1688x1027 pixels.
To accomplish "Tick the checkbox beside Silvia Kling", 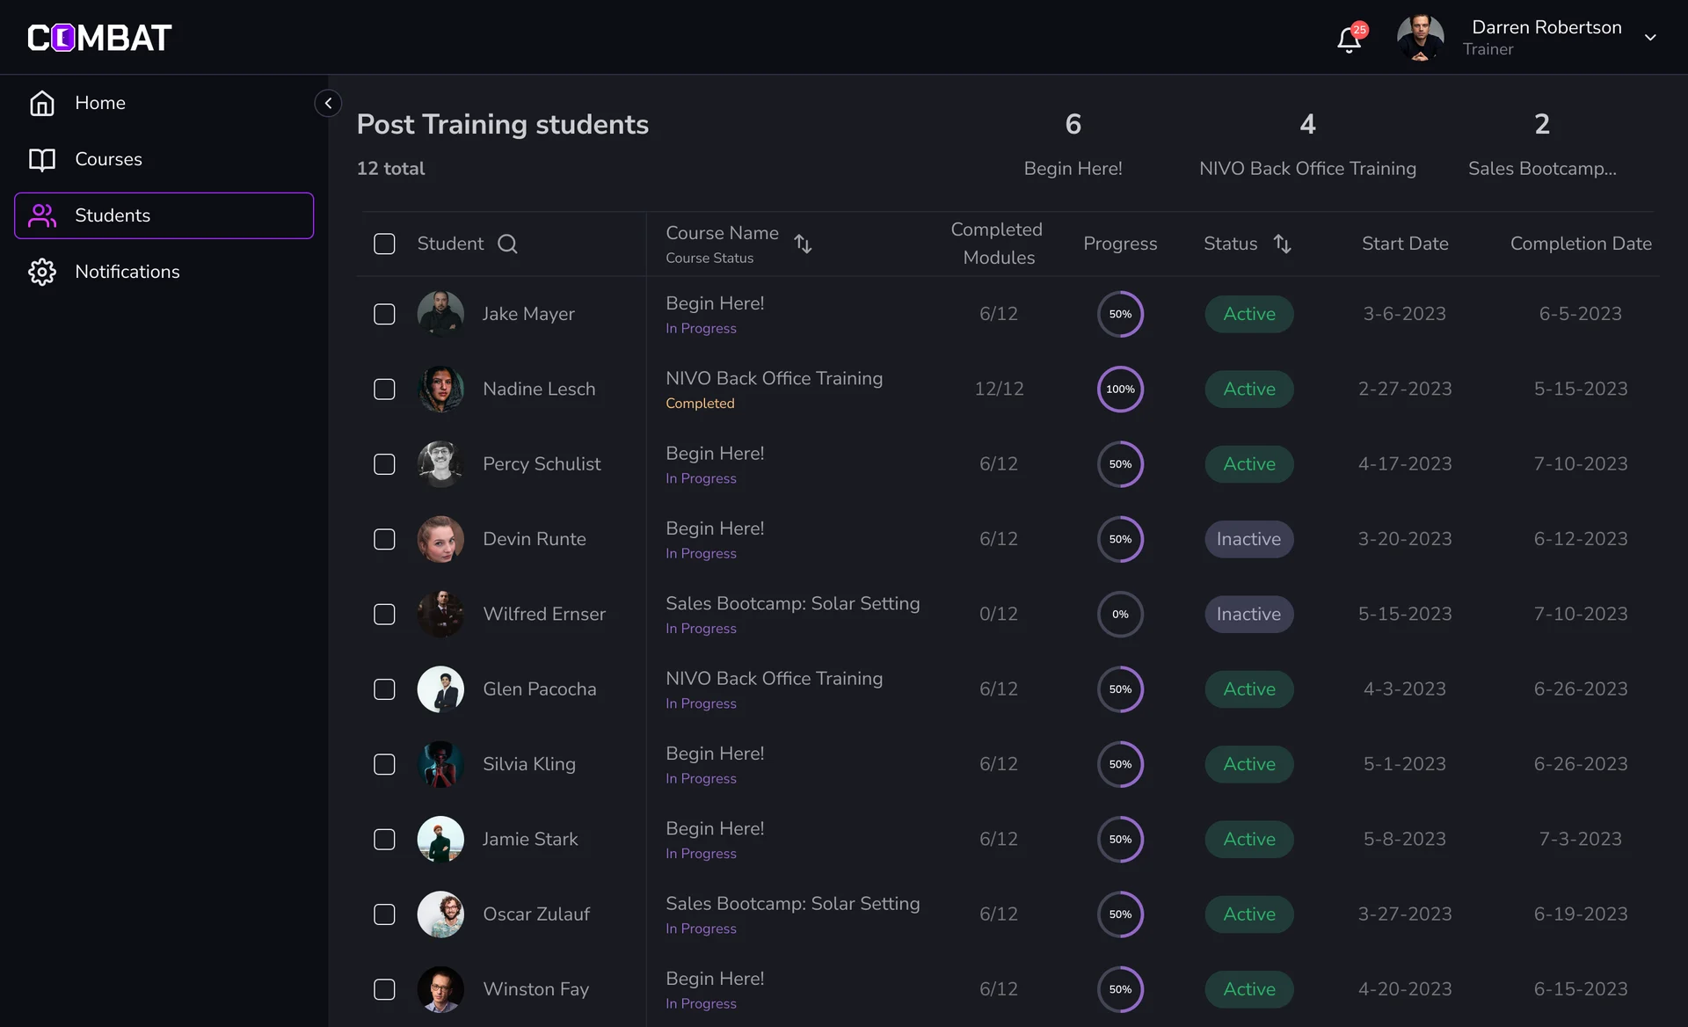I will [384, 764].
